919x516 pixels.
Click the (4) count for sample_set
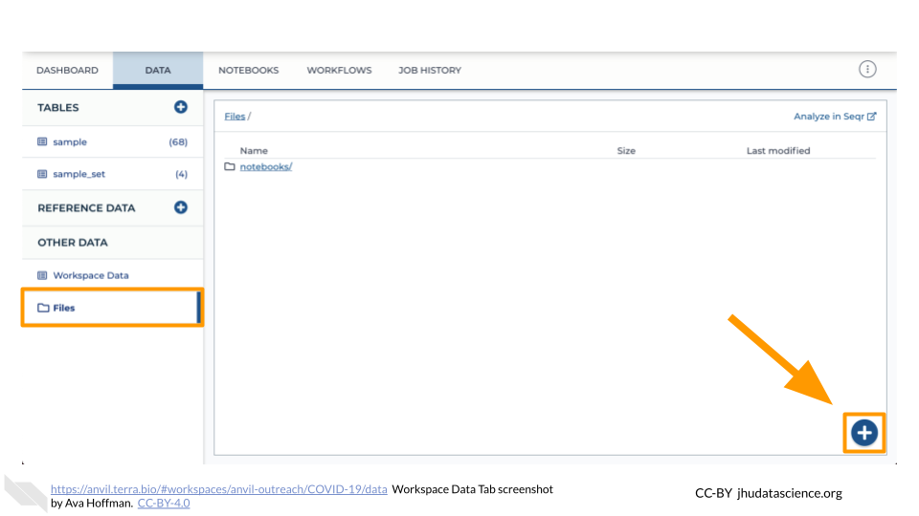[181, 174]
